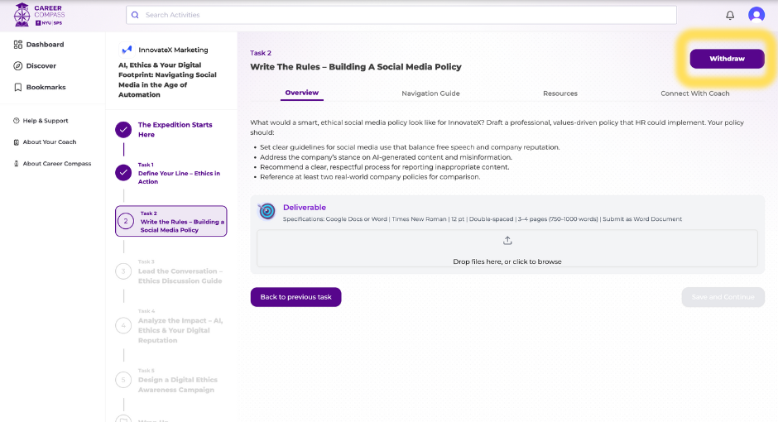Click Back to previous task button
The height and width of the screenshot is (422, 778).
pos(295,297)
